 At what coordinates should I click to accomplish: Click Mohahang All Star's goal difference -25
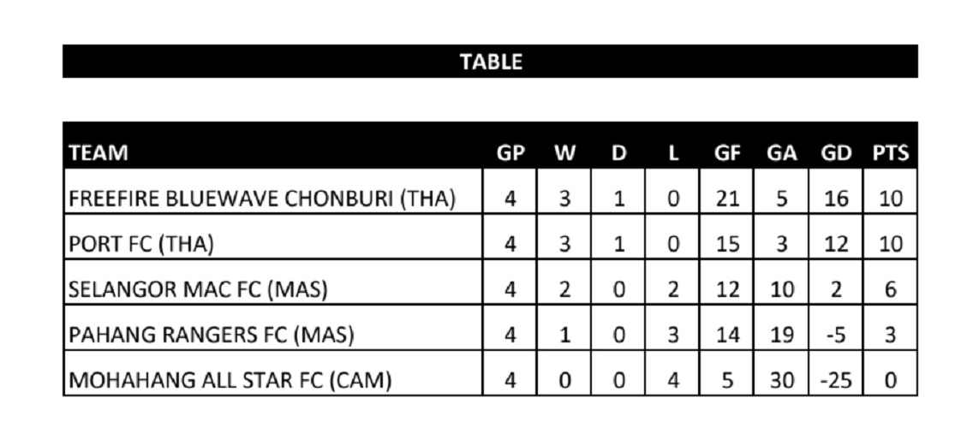[x=836, y=379]
